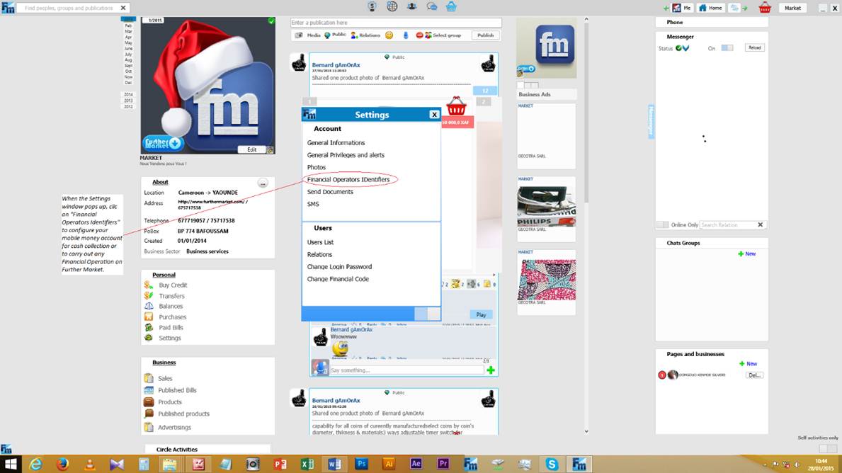Open Financial Operators IDentifiers setting
The height and width of the screenshot is (473, 842).
pyautogui.click(x=348, y=179)
